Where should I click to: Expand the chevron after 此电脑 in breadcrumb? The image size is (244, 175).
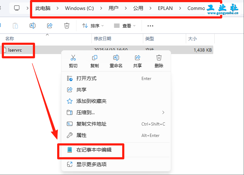(58, 8)
